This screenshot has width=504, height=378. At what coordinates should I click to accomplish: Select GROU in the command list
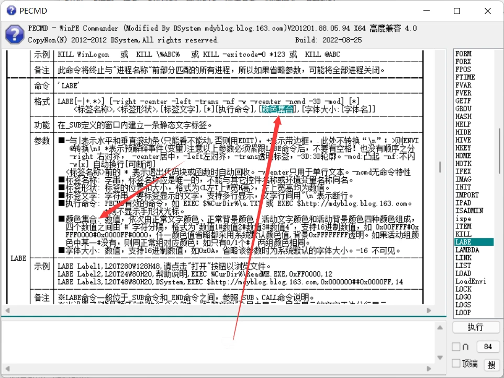click(463, 109)
